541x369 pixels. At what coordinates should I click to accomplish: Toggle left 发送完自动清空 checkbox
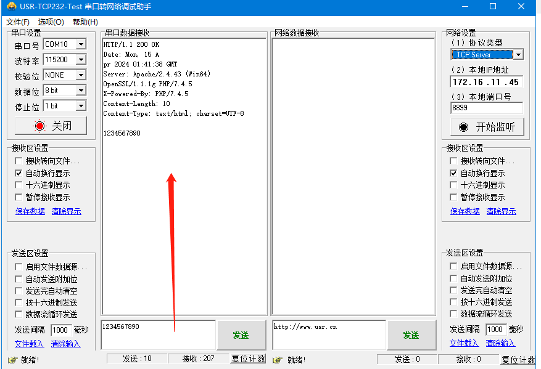19,291
